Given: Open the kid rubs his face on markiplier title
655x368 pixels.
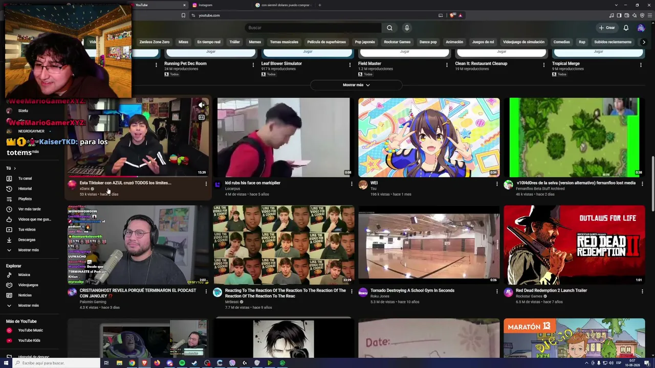Looking at the screenshot, I should click(x=253, y=182).
